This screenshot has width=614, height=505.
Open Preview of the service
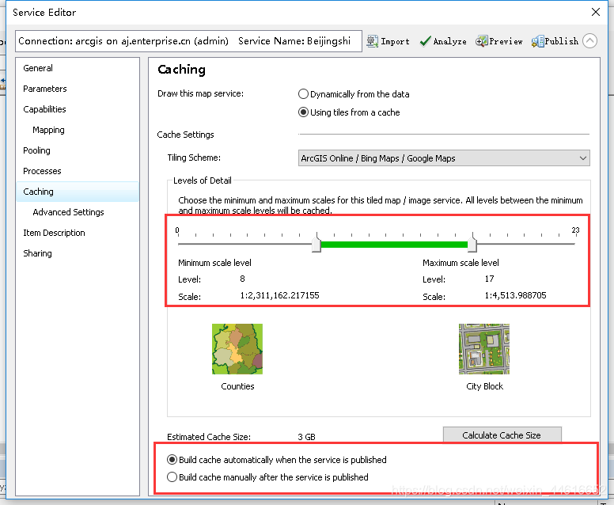tap(498, 41)
